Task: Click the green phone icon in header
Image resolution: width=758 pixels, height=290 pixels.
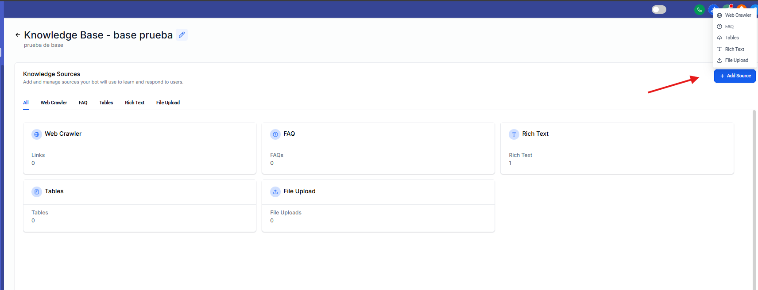Action: click(x=699, y=10)
